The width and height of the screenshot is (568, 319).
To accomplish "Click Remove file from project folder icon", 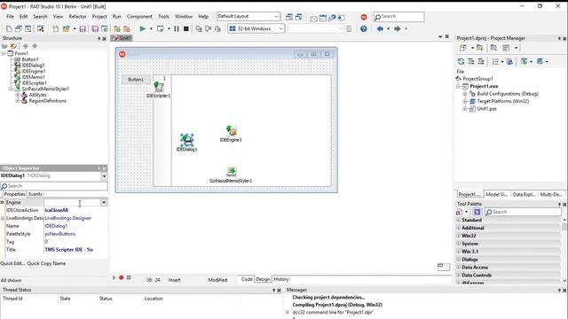I will coord(126,28).
